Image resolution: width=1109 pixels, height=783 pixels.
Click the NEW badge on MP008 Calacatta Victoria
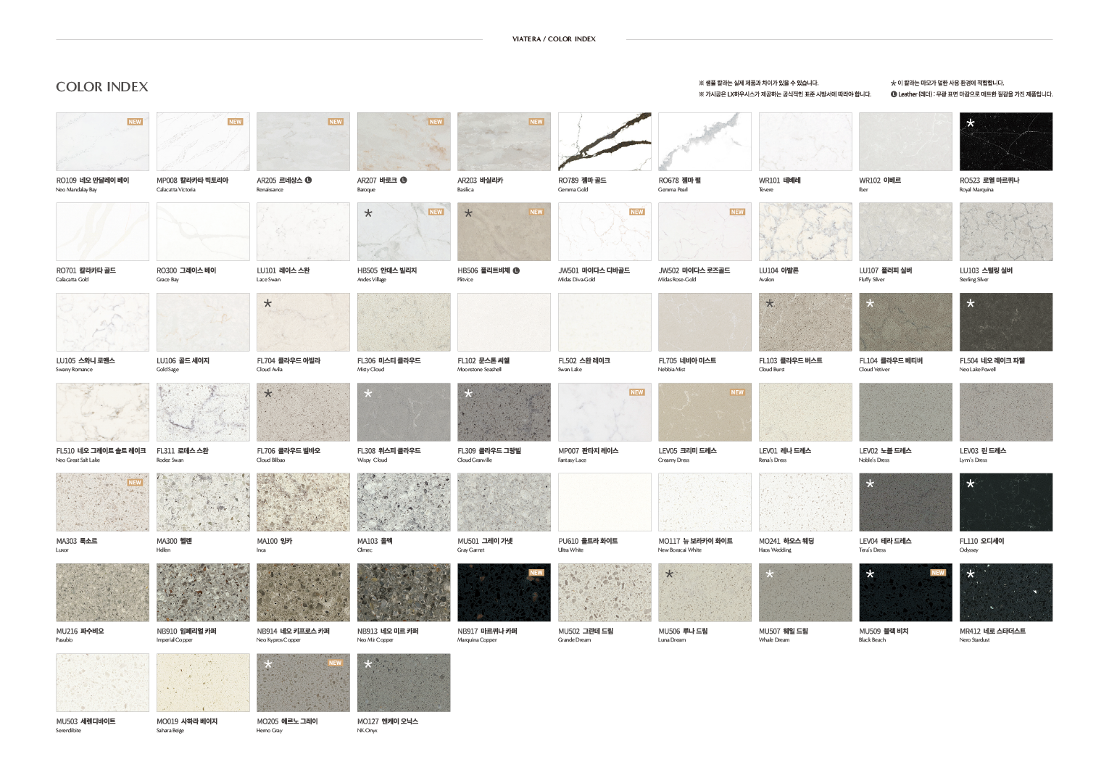coord(236,122)
